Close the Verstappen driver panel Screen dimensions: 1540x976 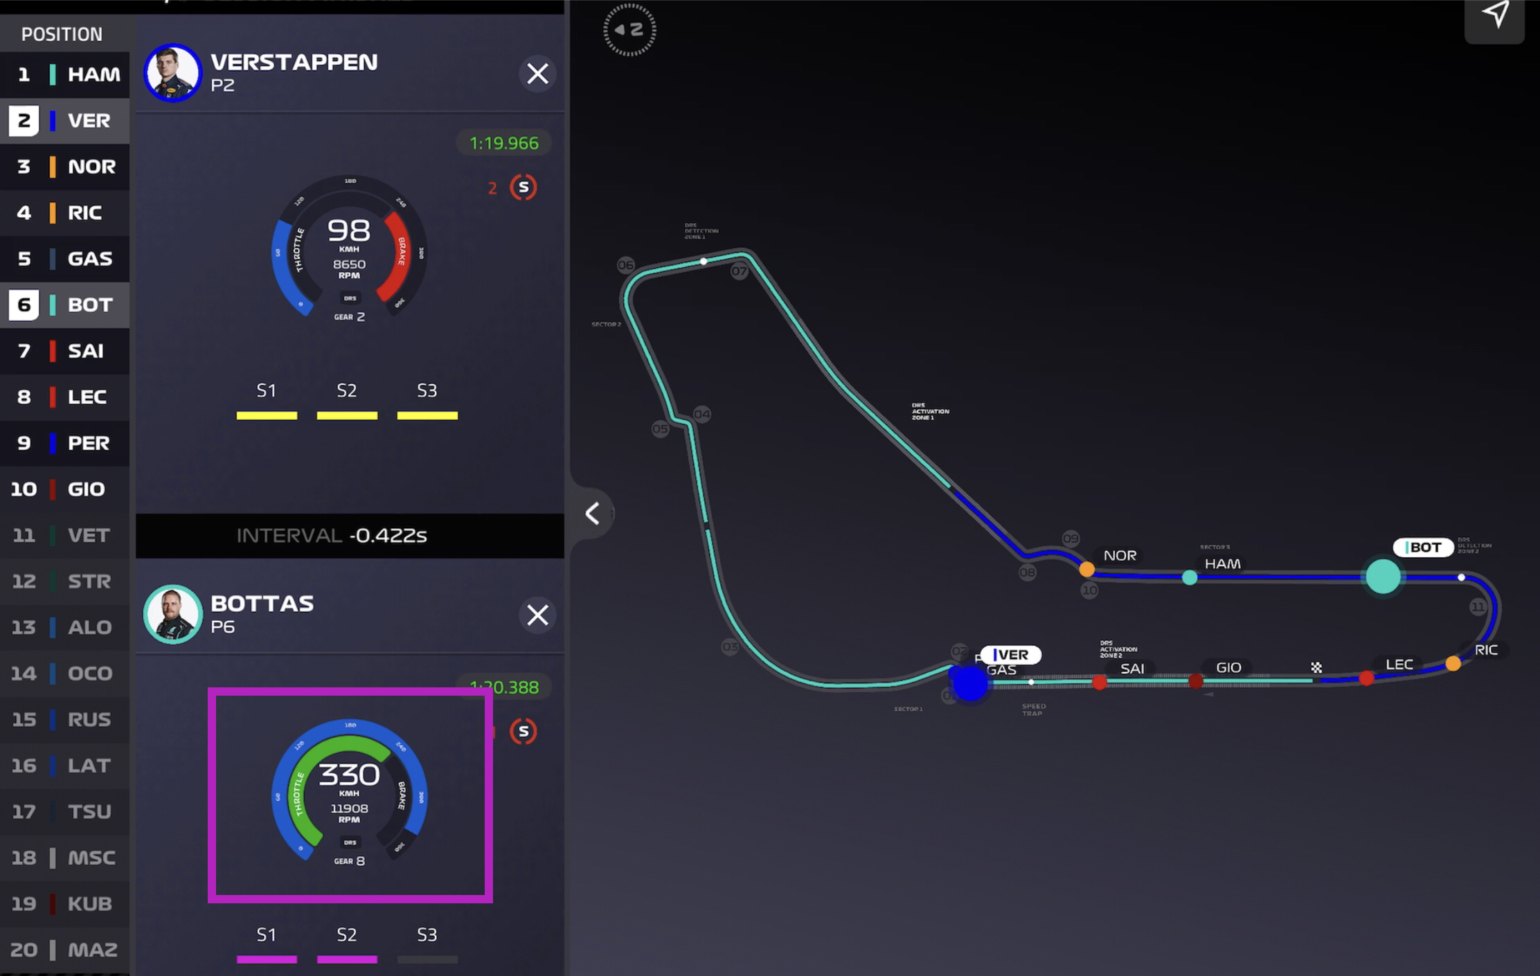pos(537,73)
